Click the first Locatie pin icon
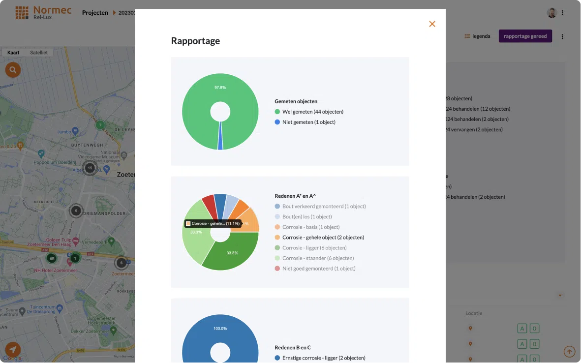Screen dimensions: 581x363 tap(470, 328)
